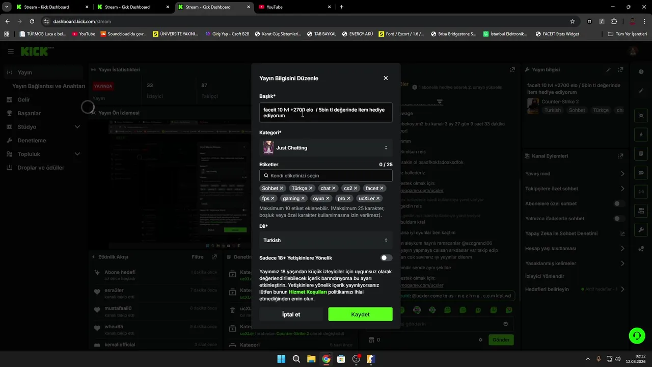This screenshot has width=652, height=367.
Task: Open Denetleme in the sidebar
Action: [x=42, y=140]
